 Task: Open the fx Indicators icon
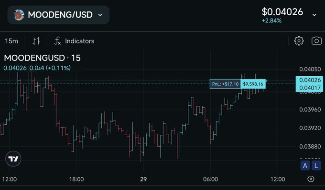click(57, 41)
